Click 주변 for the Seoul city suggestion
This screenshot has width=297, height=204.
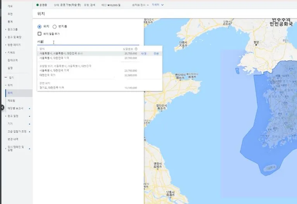click(x=156, y=53)
